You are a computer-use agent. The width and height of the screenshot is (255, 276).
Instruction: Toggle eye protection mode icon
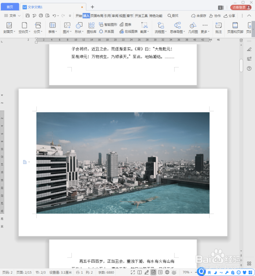click(x=174, y=272)
